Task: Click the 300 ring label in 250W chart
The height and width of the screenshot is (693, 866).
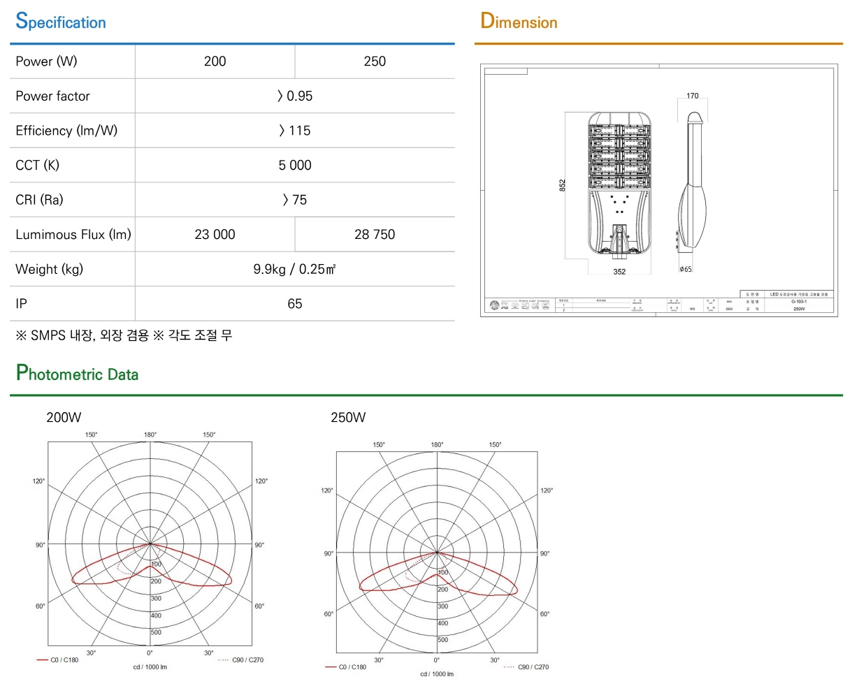Action: pyautogui.click(x=443, y=606)
